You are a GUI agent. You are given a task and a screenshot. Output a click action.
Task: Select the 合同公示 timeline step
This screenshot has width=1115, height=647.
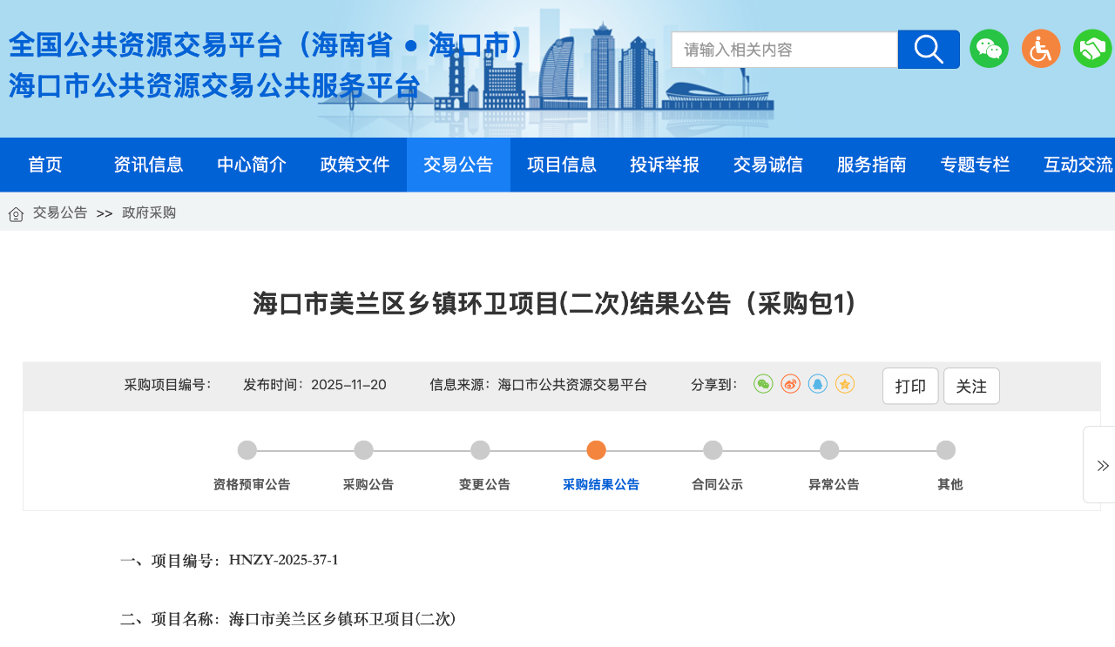(x=713, y=451)
